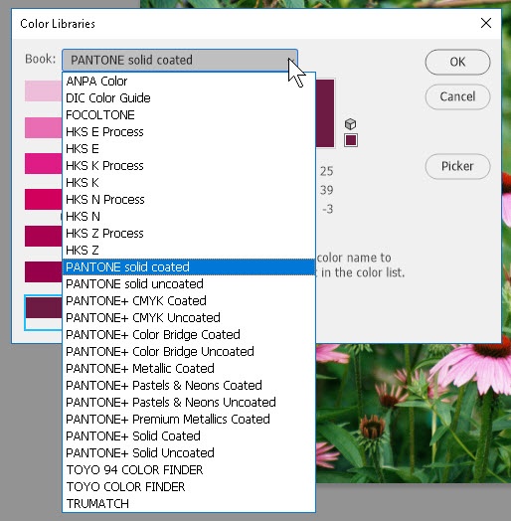Select TOYO 94 COLOR FINDER

(x=189, y=470)
